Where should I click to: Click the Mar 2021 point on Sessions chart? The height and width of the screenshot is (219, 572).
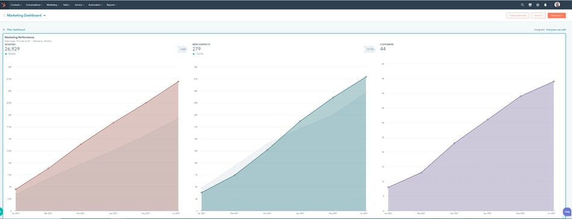(81, 145)
